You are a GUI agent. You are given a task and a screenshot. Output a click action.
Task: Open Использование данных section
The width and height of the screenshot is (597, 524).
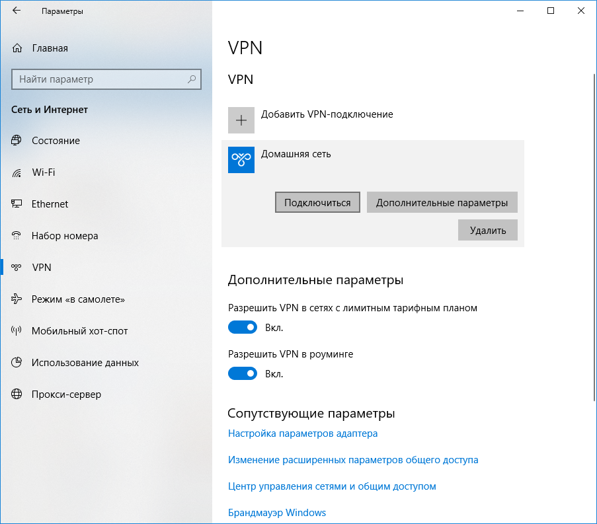point(85,363)
